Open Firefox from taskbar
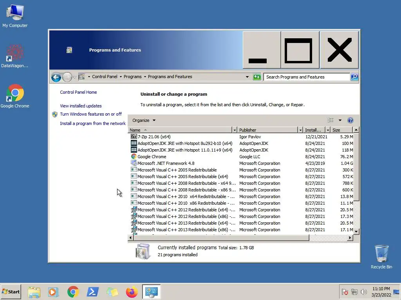The height and width of the screenshot is (300, 401). click(x=132, y=292)
